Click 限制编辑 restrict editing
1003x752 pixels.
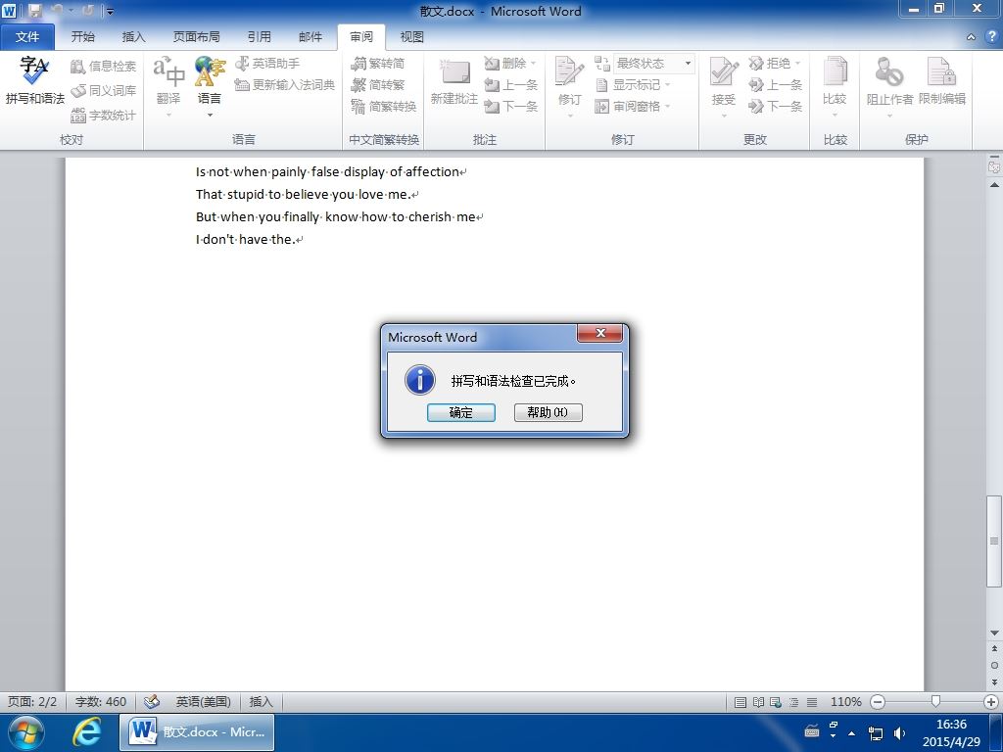(942, 81)
